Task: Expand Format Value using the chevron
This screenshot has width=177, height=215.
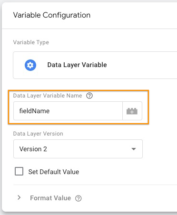Action: 19,197
